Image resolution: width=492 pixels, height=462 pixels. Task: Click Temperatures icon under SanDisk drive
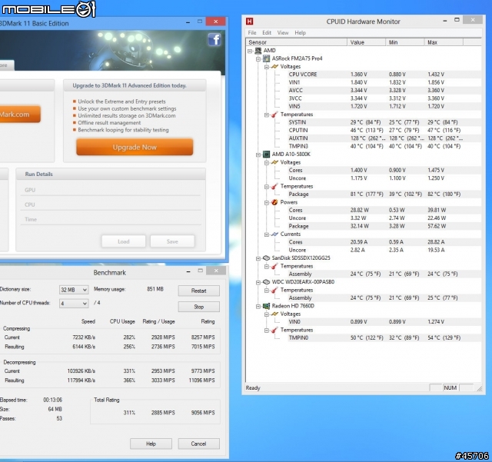(274, 266)
